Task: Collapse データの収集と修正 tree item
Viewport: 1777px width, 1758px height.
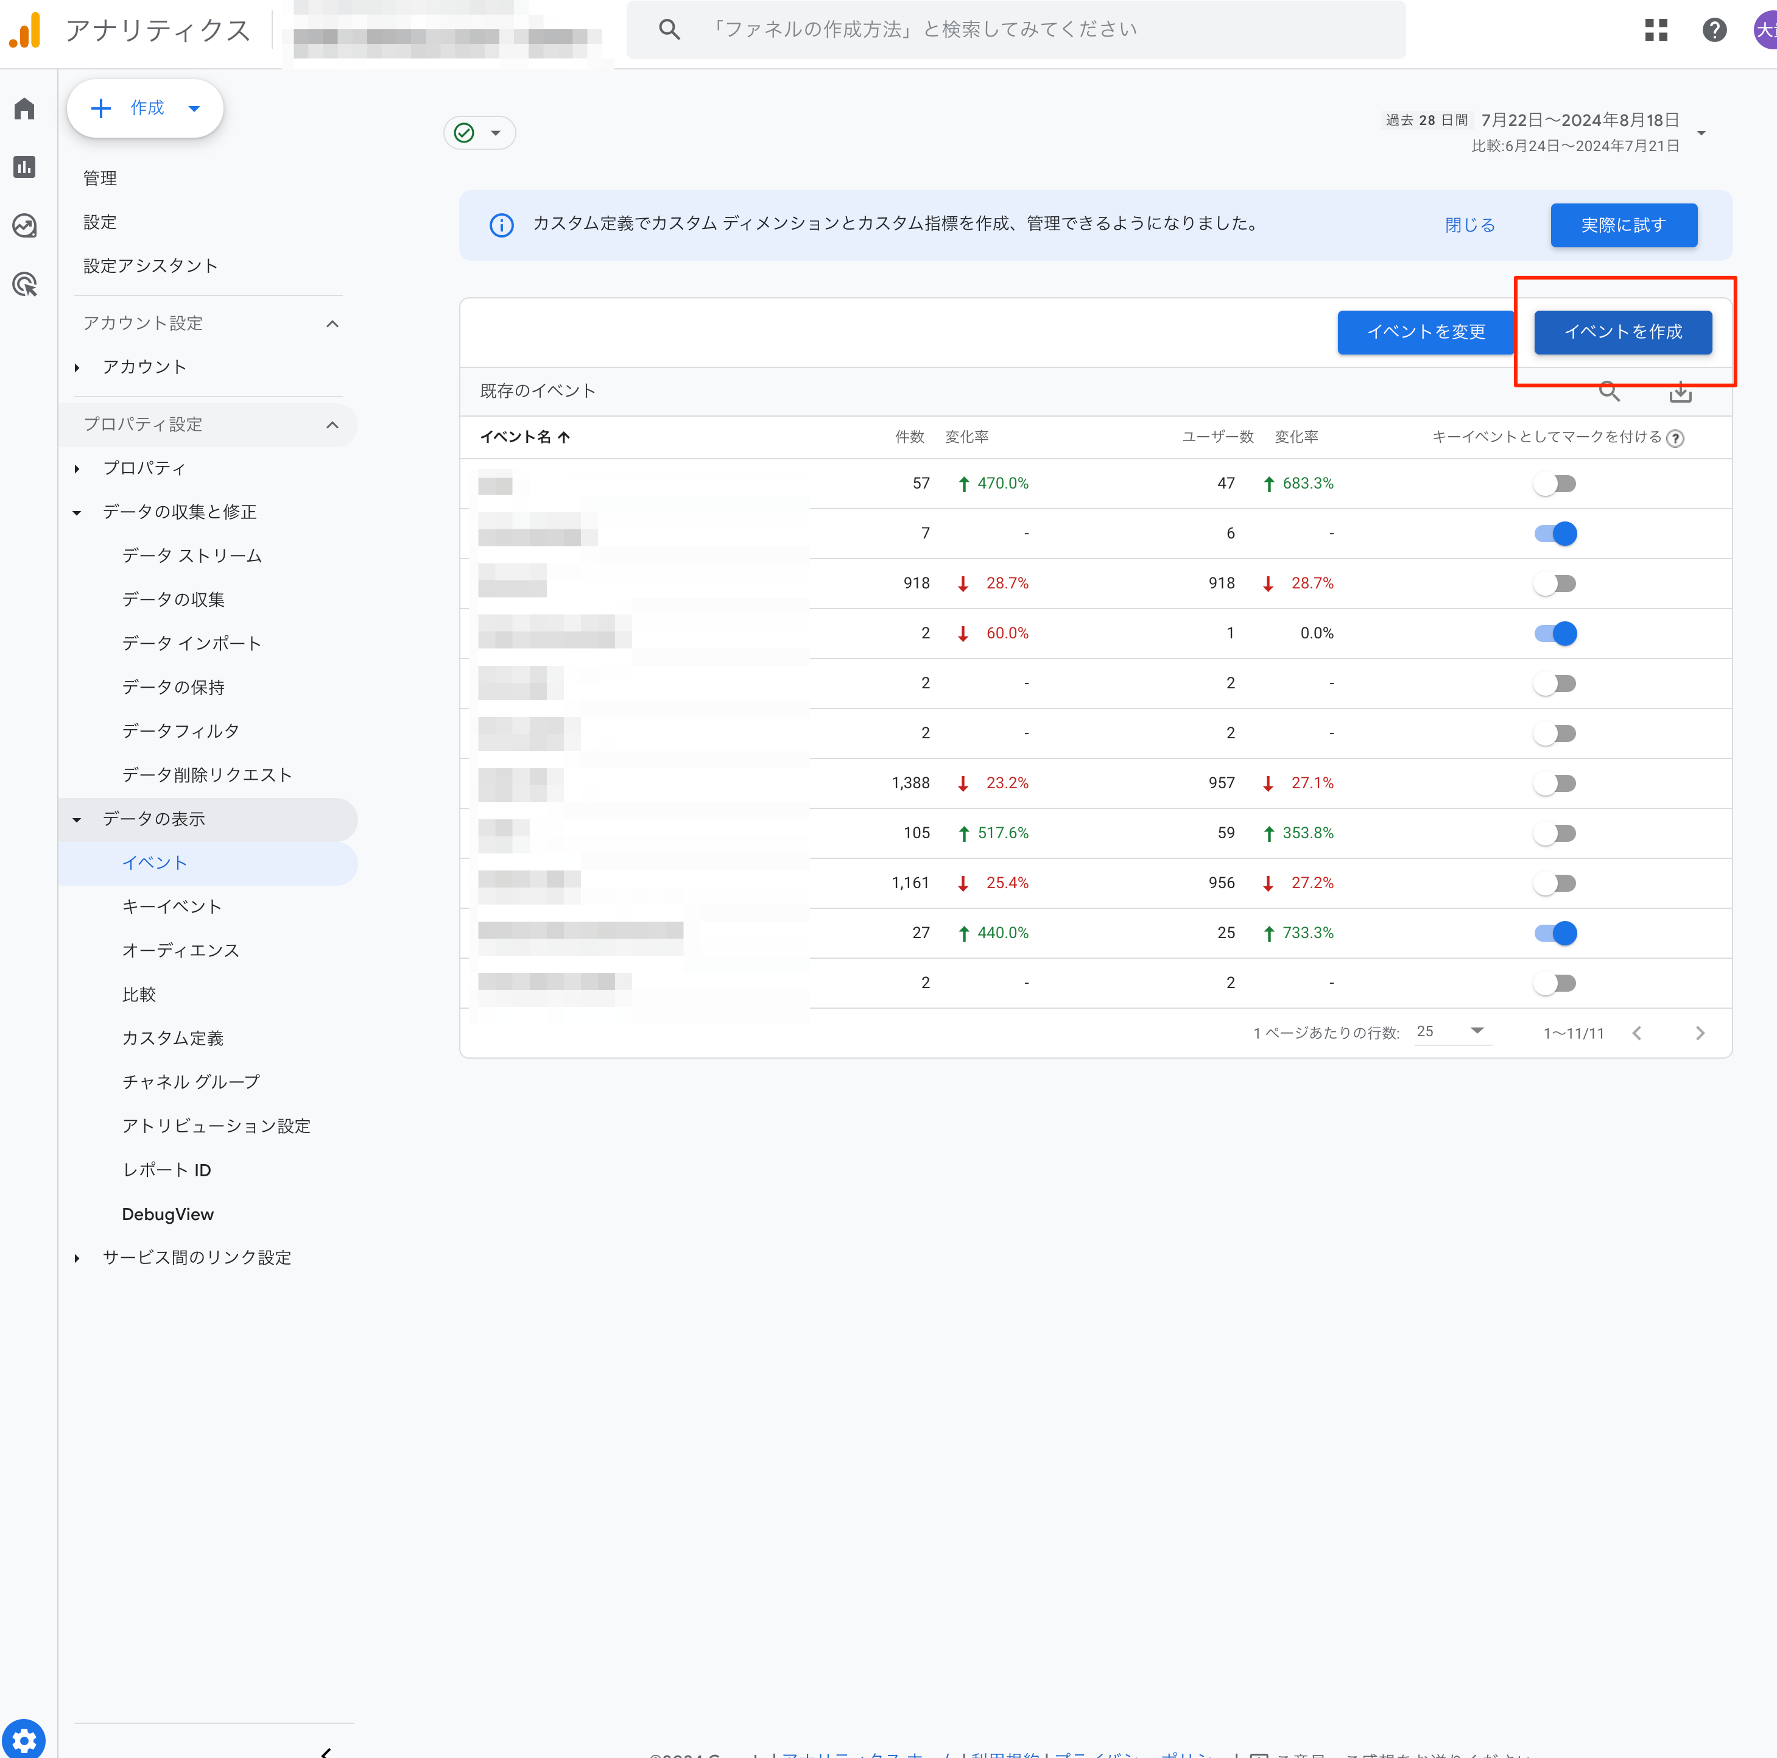Action: 76,512
